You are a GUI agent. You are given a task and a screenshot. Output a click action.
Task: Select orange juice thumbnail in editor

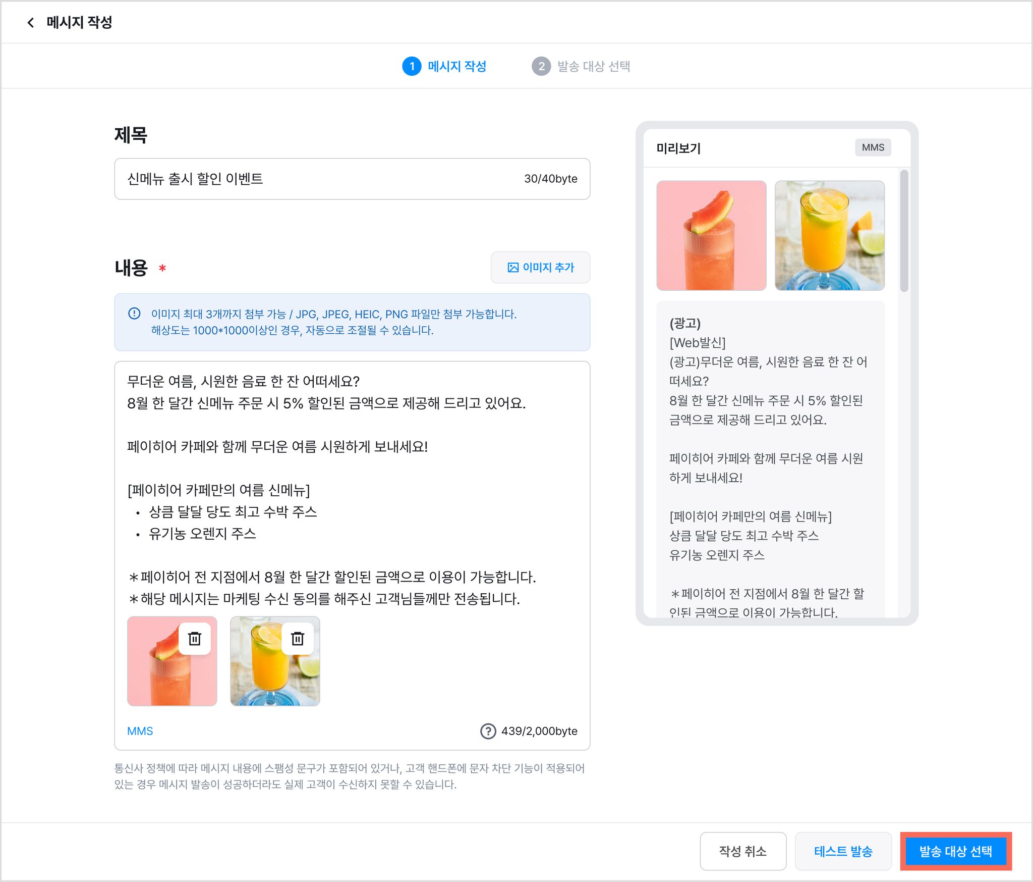pyautogui.click(x=275, y=661)
